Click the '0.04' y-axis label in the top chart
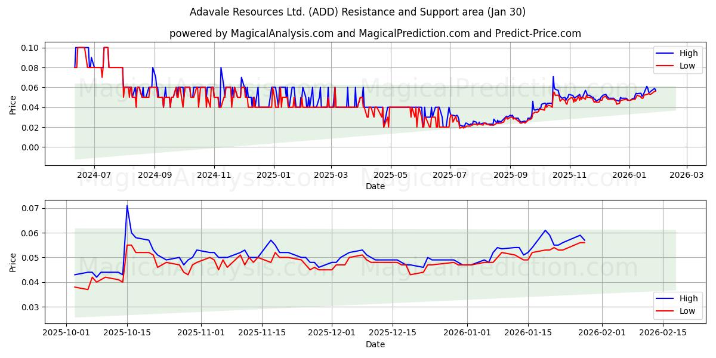Screen dimensions: 716x358 (30, 107)
